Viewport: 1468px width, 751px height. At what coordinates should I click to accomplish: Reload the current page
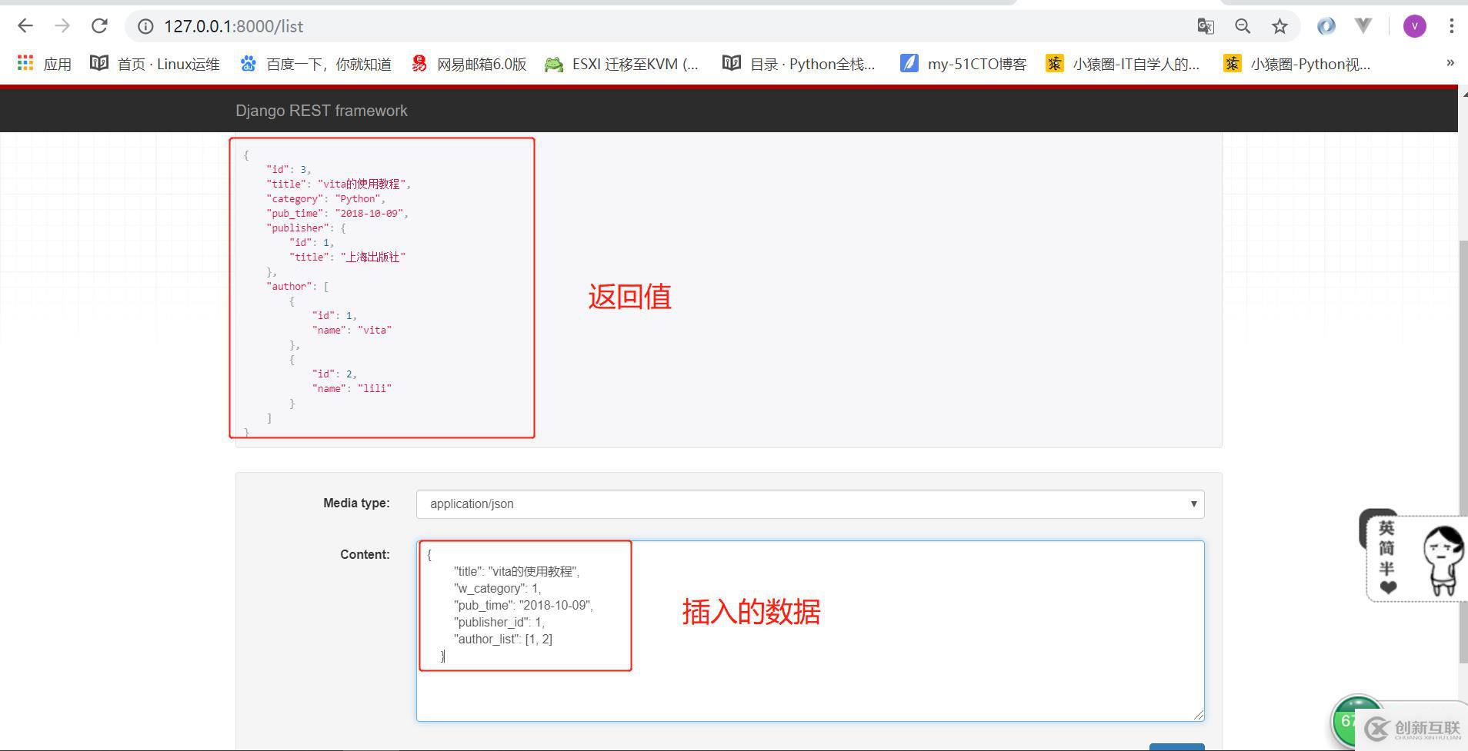tap(99, 26)
